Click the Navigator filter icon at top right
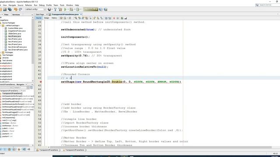This screenshot has height=157, width=280. tap(31, 88)
